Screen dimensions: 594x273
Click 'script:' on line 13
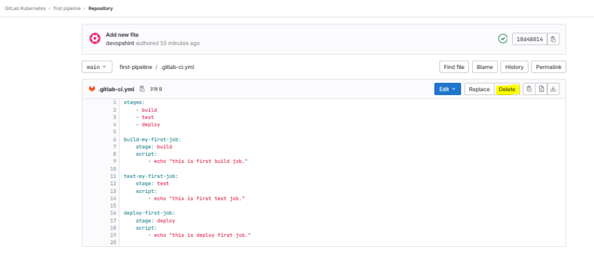pyautogui.click(x=146, y=191)
